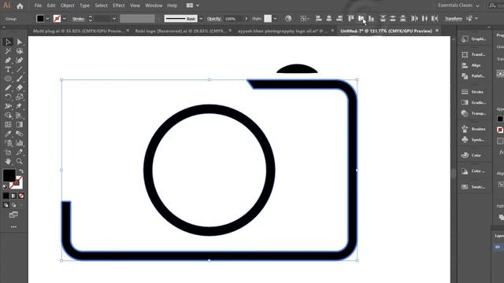
Task: Open stroke color dropdown arrow
Action: [65, 19]
